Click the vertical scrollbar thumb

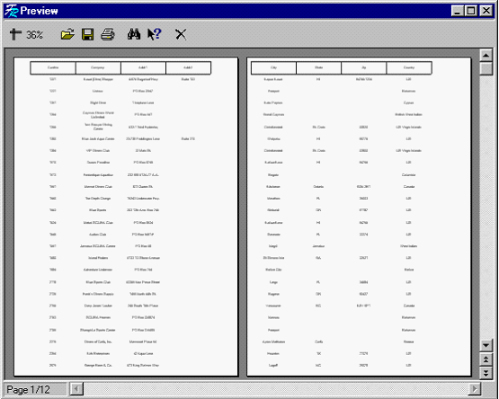pyautogui.click(x=486, y=68)
